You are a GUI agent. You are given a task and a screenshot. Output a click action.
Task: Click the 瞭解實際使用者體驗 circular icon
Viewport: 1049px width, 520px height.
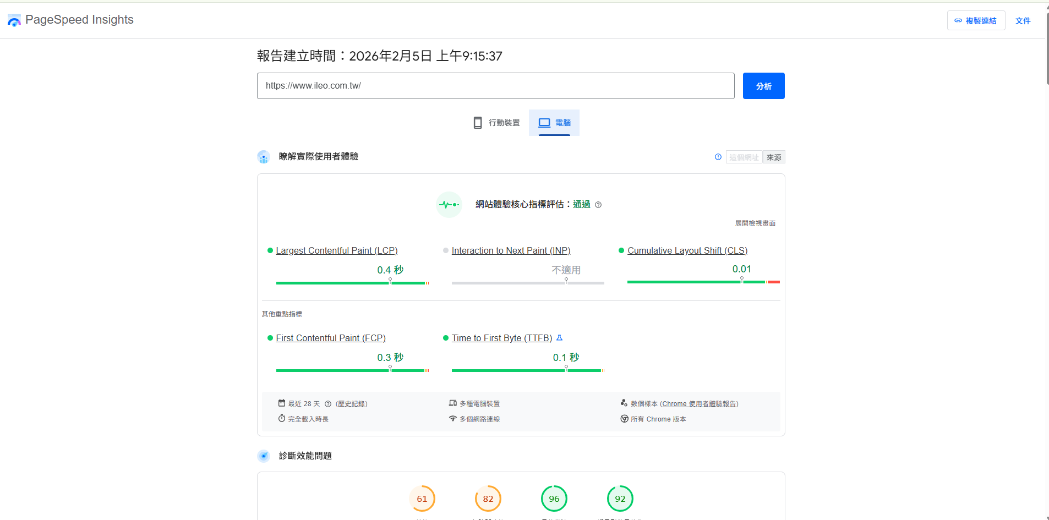(264, 156)
